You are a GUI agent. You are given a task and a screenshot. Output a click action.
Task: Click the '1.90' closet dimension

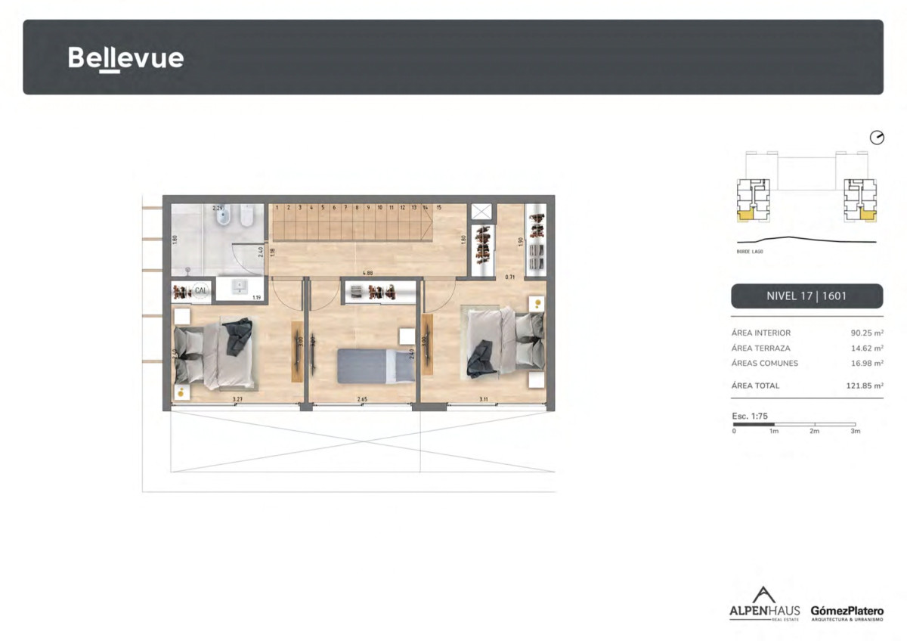(x=520, y=242)
